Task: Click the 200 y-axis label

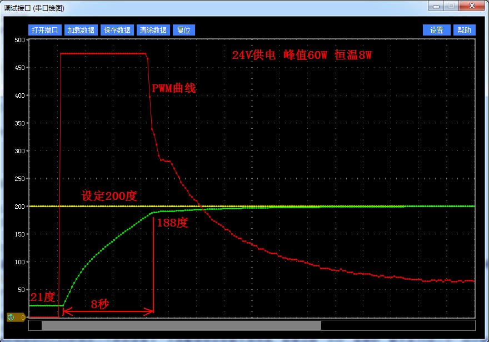Action: pyautogui.click(x=19, y=207)
